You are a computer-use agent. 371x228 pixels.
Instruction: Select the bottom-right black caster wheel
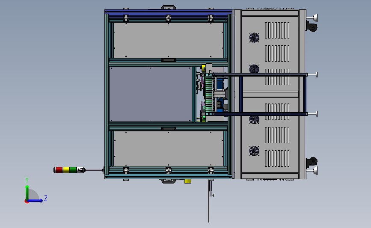pos(312,162)
